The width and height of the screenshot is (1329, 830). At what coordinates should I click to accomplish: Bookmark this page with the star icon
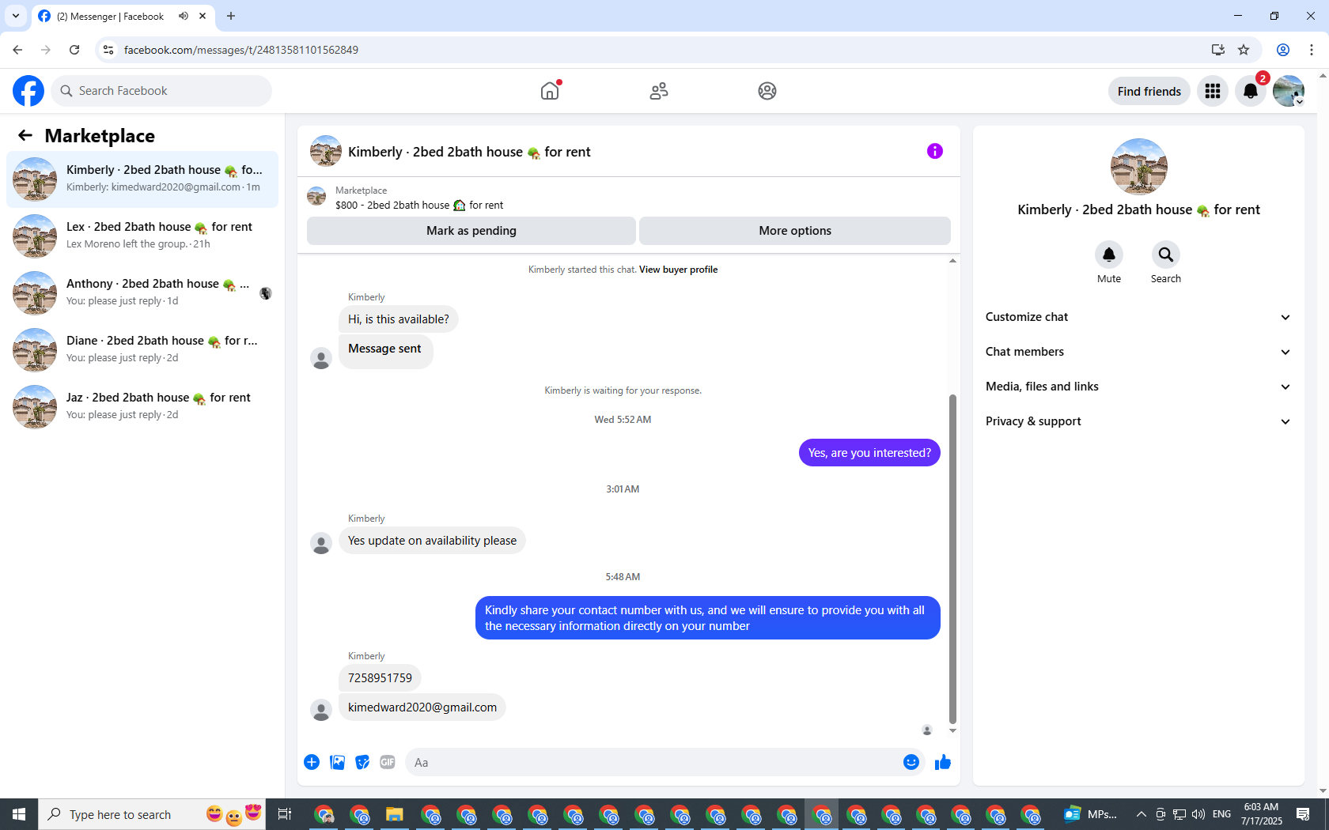pyautogui.click(x=1244, y=50)
